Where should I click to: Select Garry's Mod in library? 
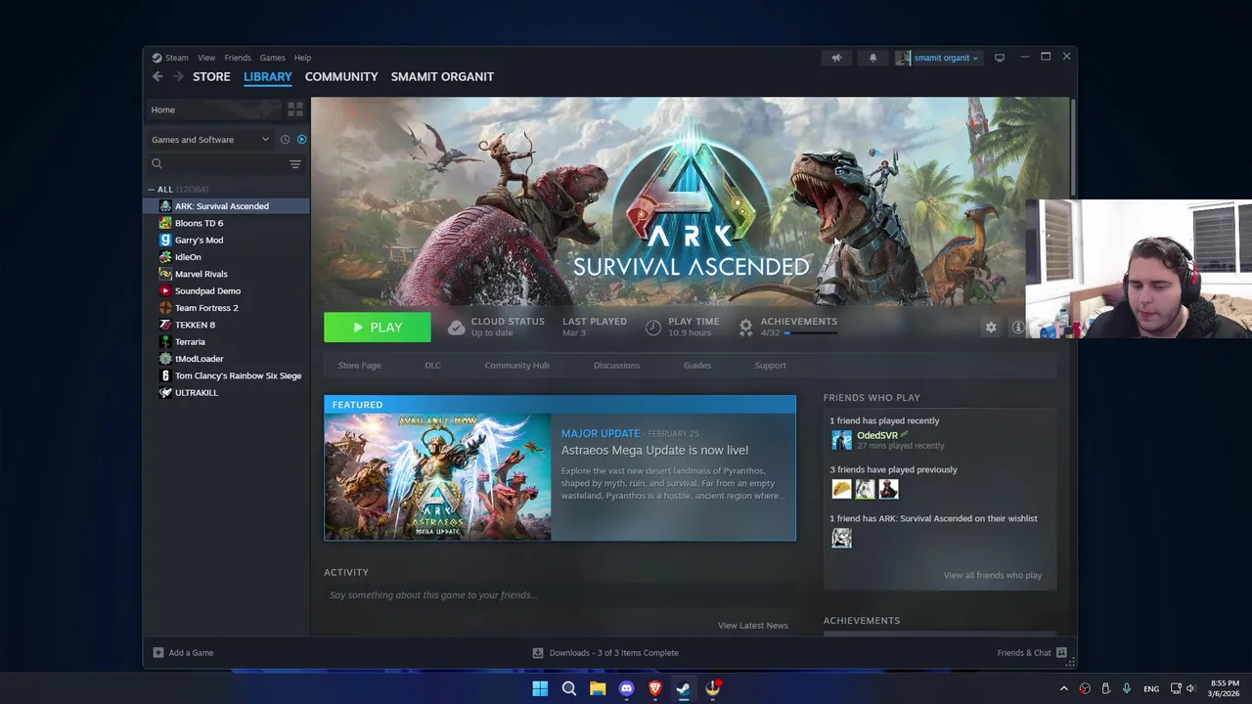click(x=226, y=240)
